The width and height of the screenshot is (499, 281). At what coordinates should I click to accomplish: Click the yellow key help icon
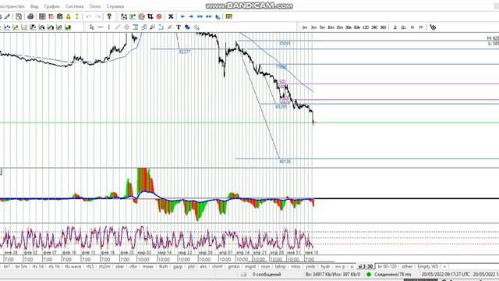[109, 16]
